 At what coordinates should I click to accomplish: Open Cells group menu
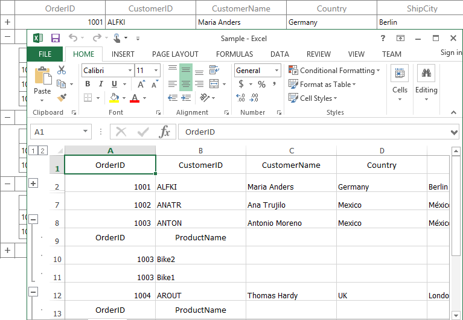(x=400, y=83)
